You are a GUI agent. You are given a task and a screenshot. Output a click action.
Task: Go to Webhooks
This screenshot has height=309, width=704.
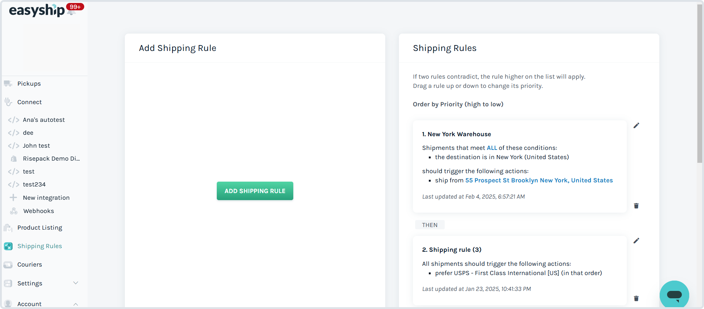tap(39, 211)
